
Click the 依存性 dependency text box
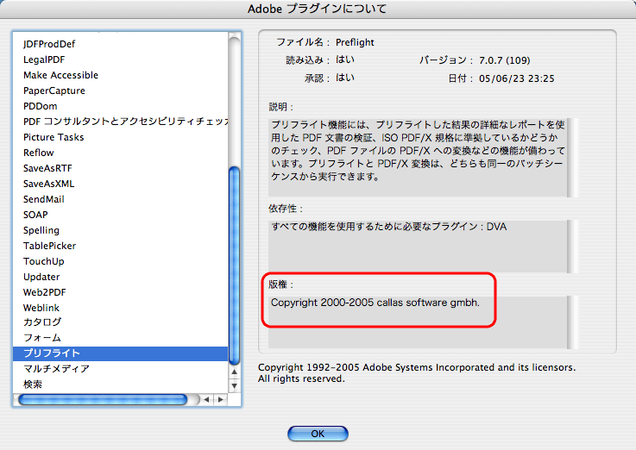pos(418,247)
